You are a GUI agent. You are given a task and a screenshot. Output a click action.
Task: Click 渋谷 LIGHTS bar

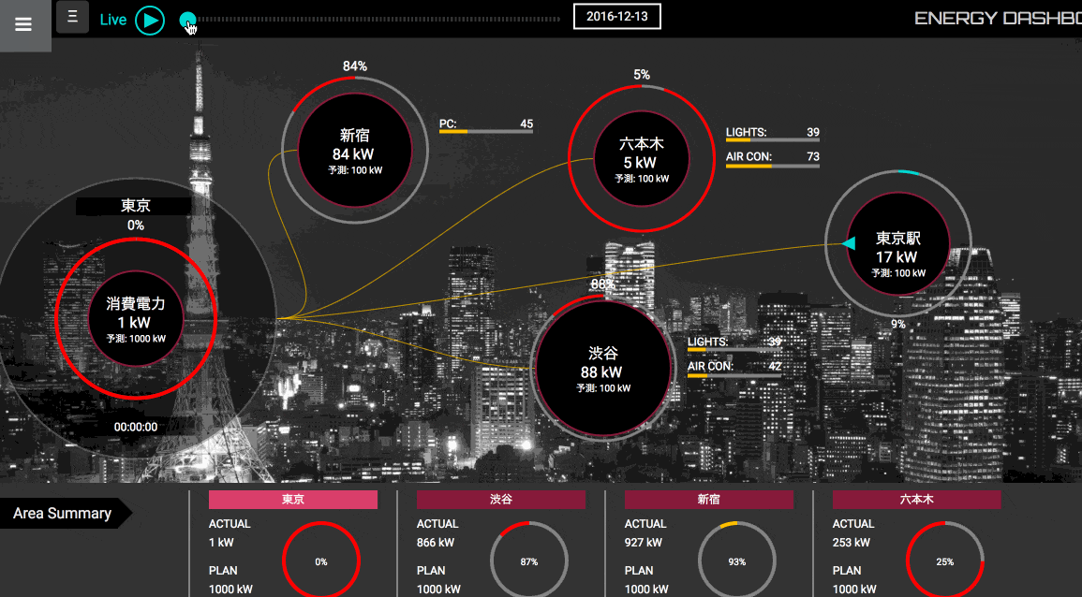[734, 344]
